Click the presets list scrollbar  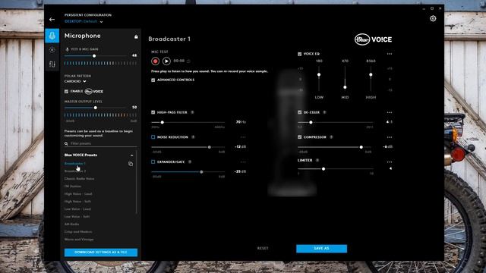[x=136, y=182]
